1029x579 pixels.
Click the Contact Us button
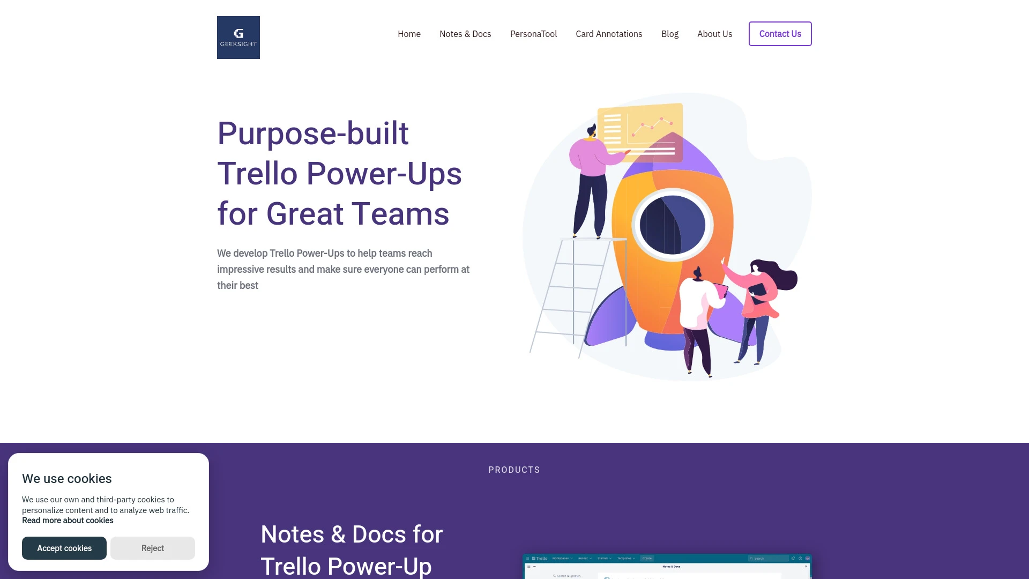tap(780, 33)
